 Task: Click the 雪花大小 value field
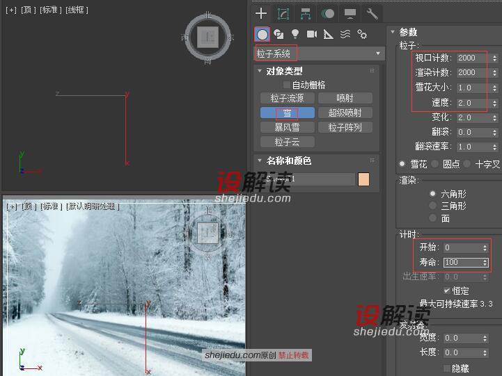473,88
